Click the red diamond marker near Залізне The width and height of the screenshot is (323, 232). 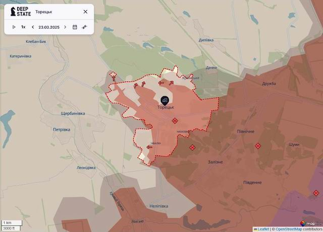click(x=192, y=147)
